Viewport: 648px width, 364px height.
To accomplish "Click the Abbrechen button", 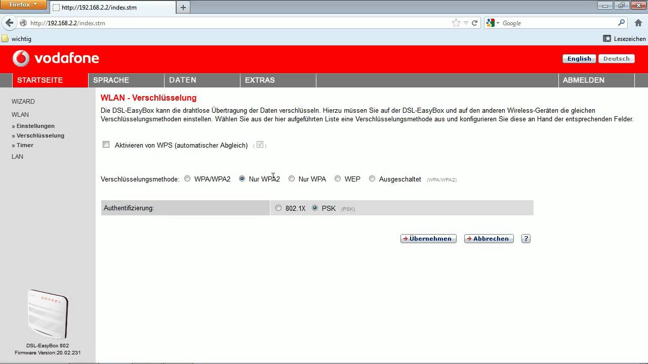I will (x=489, y=239).
